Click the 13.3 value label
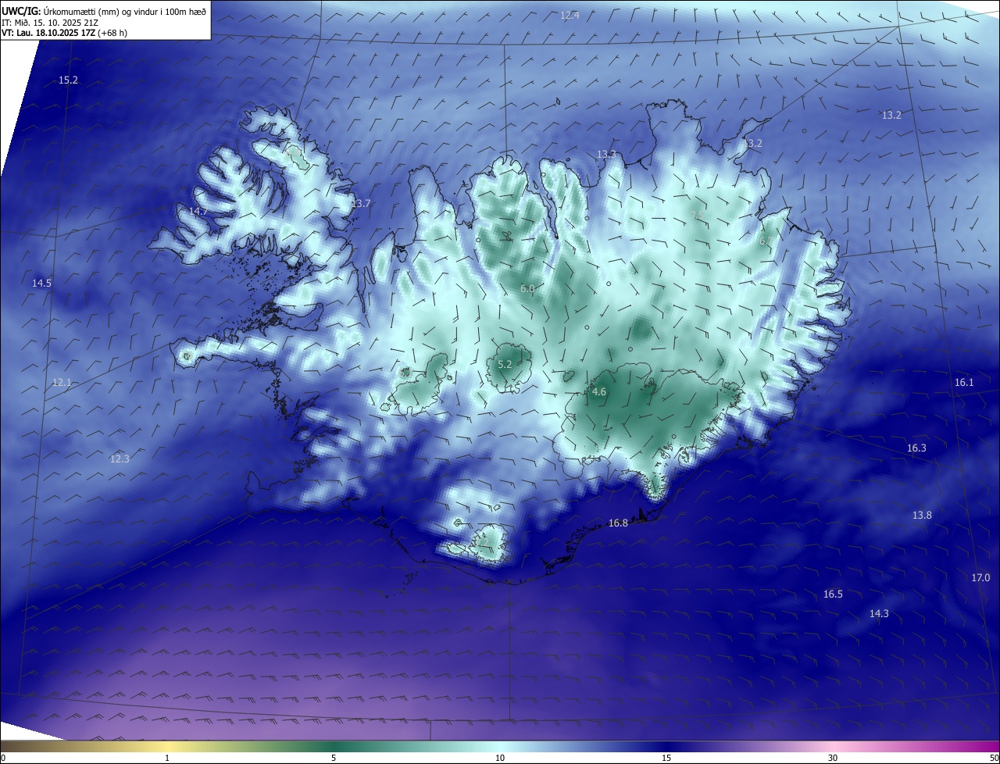The width and height of the screenshot is (1000, 764). [606, 155]
